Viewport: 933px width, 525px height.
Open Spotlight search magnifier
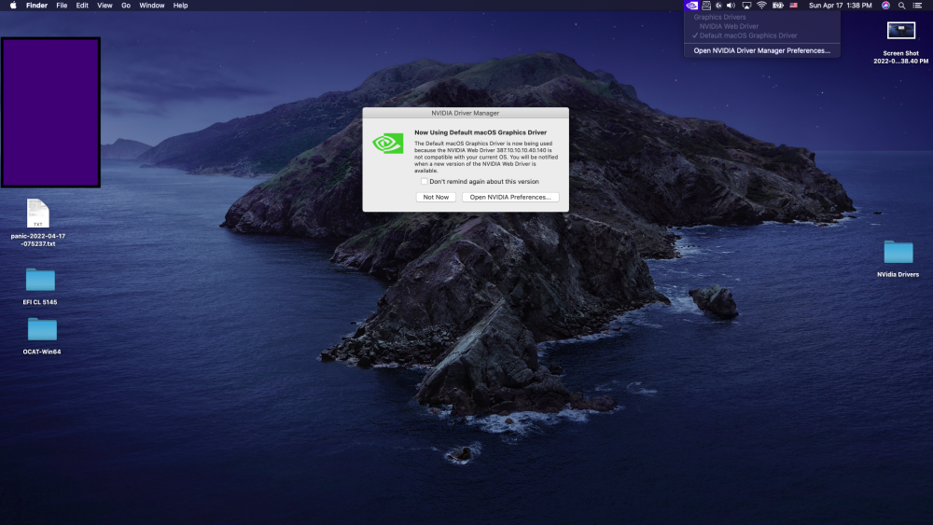902,6
